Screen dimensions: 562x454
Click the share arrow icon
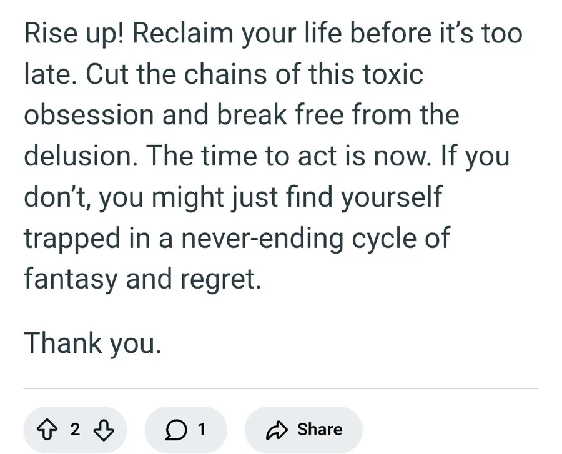[x=275, y=430]
